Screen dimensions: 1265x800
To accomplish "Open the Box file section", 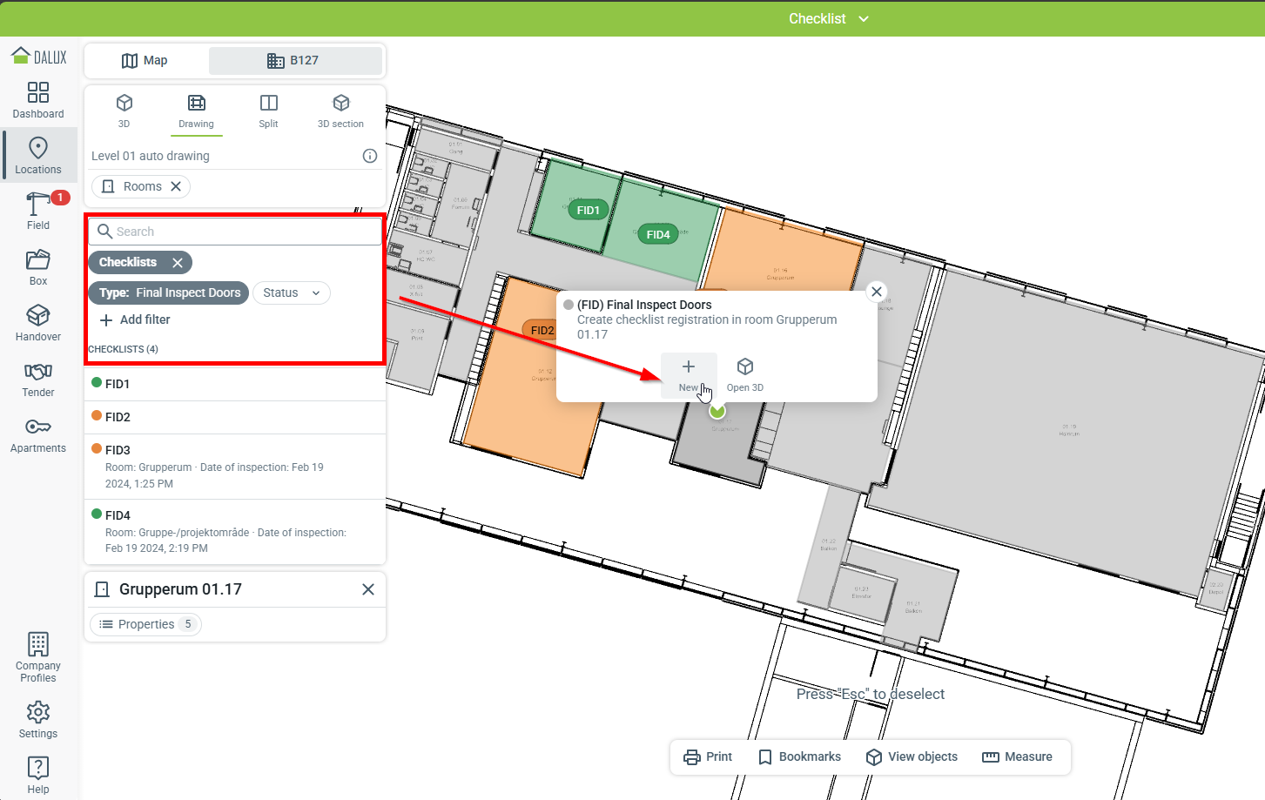I will point(38,267).
